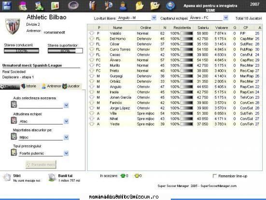Sort by the Nume column header
Image resolution: width=266 pixels, height=200 pixels.
pos(118,28)
